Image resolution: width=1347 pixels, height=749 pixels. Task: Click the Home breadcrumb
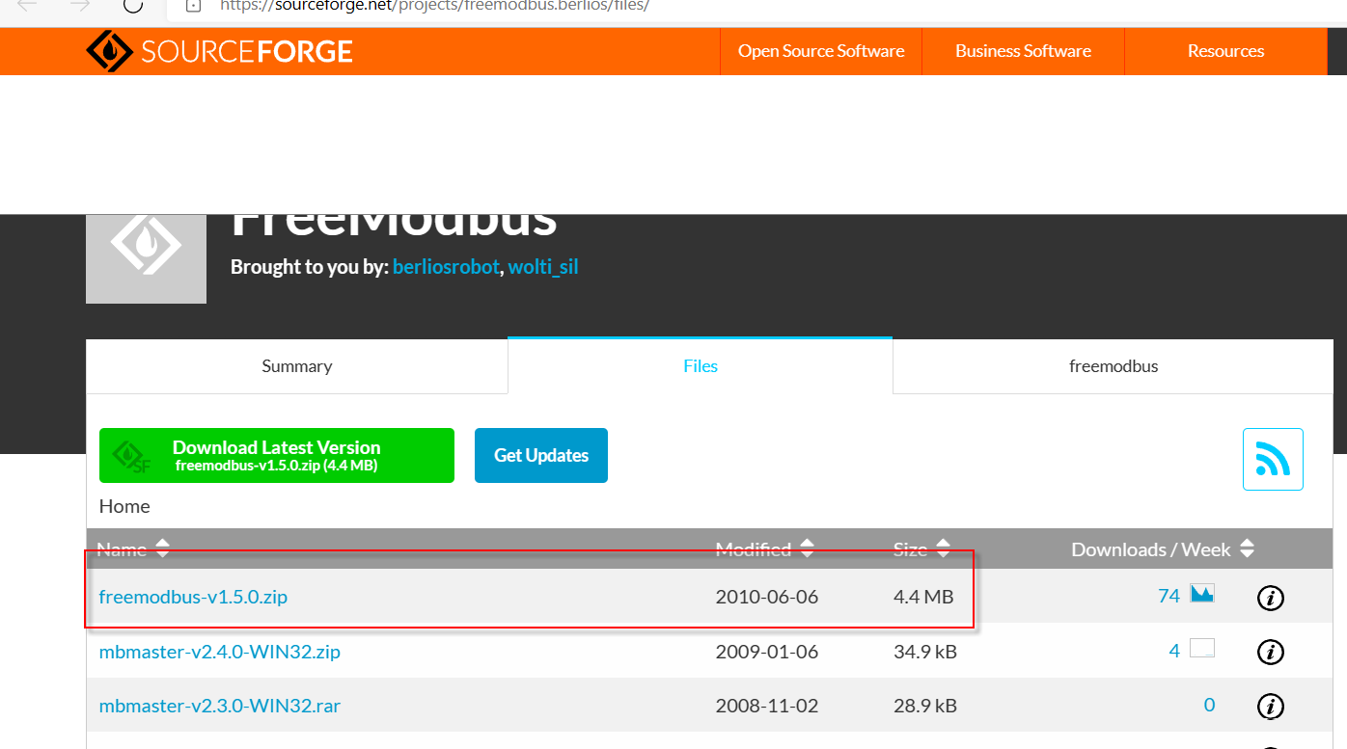[124, 506]
